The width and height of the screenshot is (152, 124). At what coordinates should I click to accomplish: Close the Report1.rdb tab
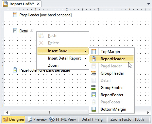tap(38, 4)
